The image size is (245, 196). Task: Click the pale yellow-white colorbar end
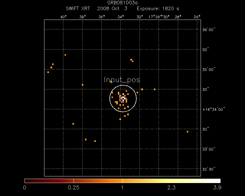[x=196, y=181]
